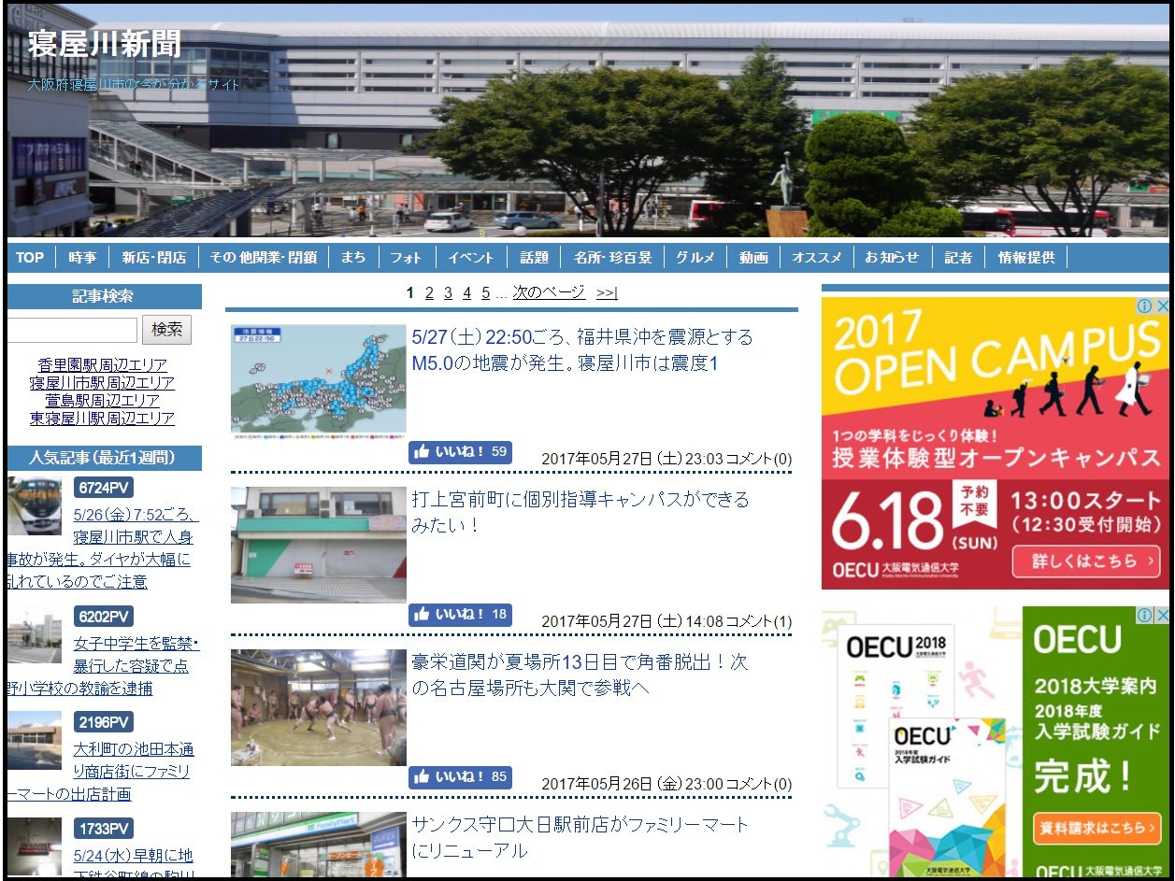Open 寝屋川市駅周辺エリア link
1175x881 pixels.
coord(103,382)
